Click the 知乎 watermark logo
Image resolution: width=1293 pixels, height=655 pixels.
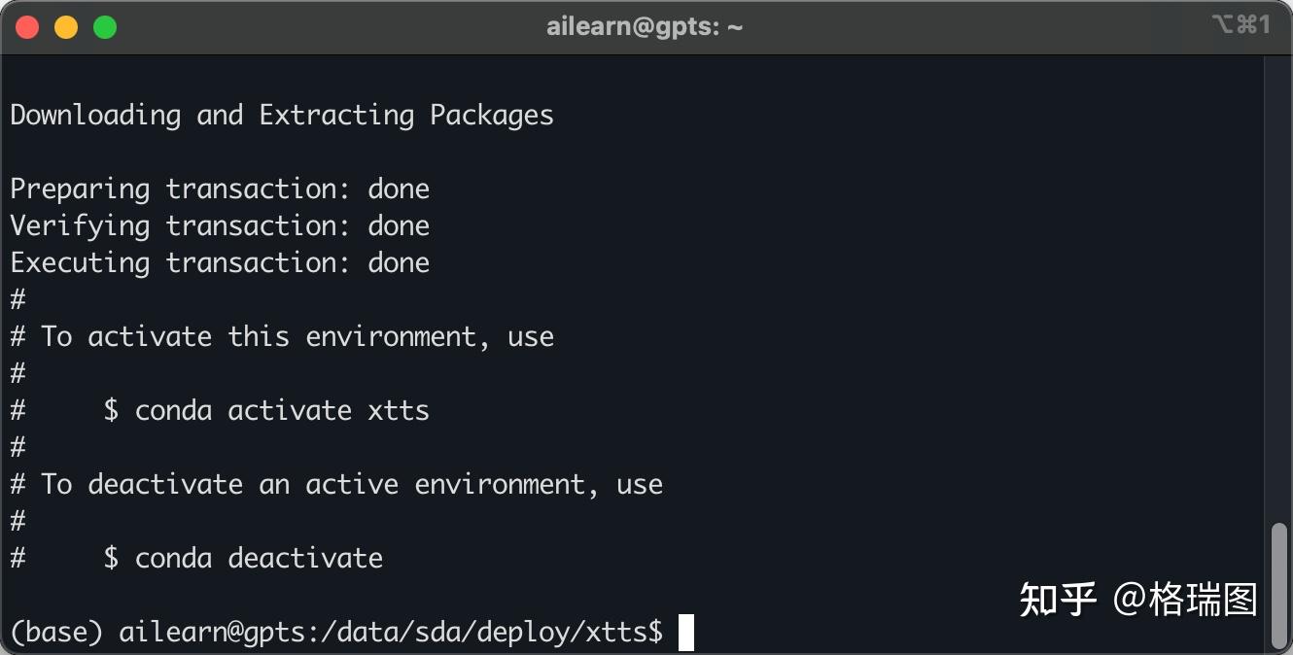pyautogui.click(x=1058, y=600)
